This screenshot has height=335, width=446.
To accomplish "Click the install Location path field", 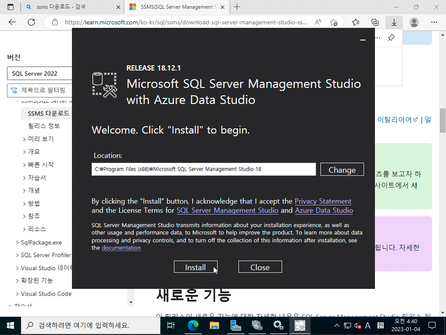I will tap(204, 169).
